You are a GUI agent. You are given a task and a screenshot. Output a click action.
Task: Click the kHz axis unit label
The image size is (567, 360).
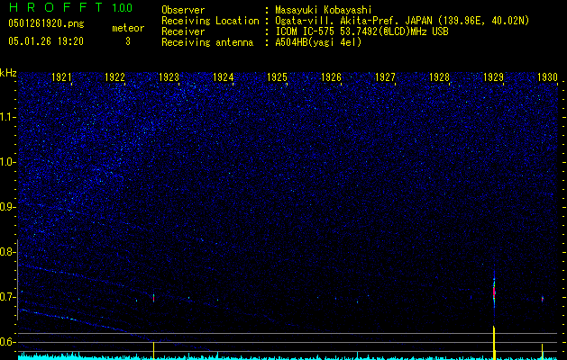coord(8,73)
